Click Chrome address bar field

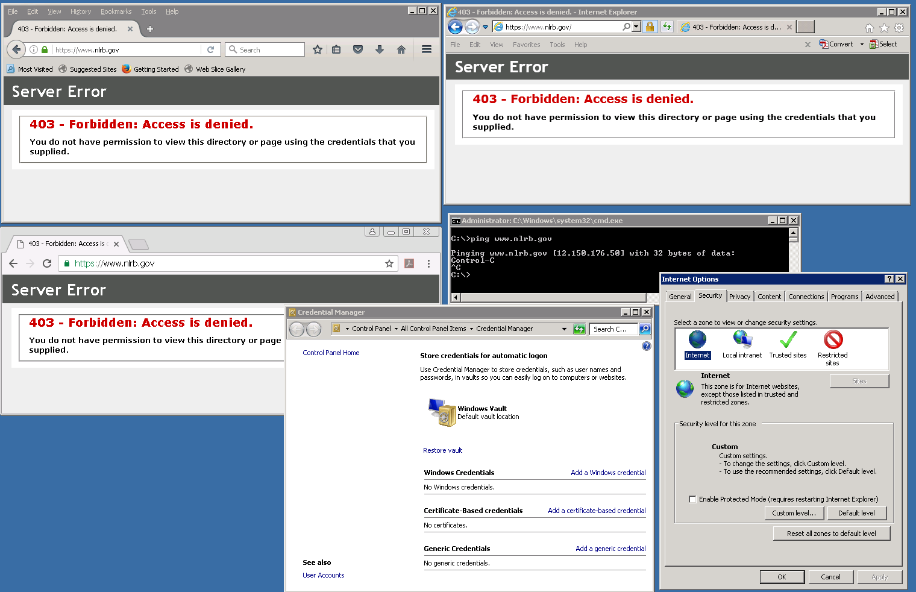228,263
